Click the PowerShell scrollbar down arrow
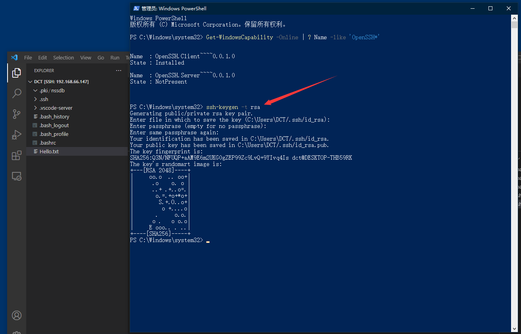This screenshot has width=521, height=334. coord(514,329)
